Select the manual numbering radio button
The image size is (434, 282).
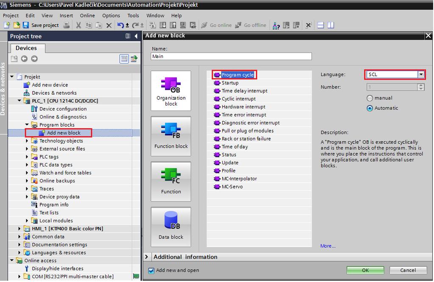click(370, 98)
